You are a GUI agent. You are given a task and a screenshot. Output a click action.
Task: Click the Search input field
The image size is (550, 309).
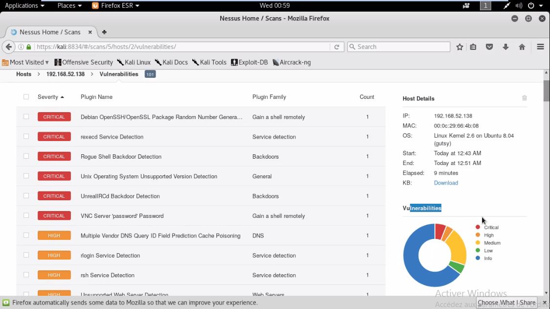pos(399,47)
